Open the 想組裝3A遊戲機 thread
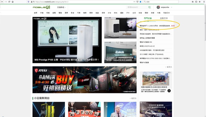 coord(156,34)
